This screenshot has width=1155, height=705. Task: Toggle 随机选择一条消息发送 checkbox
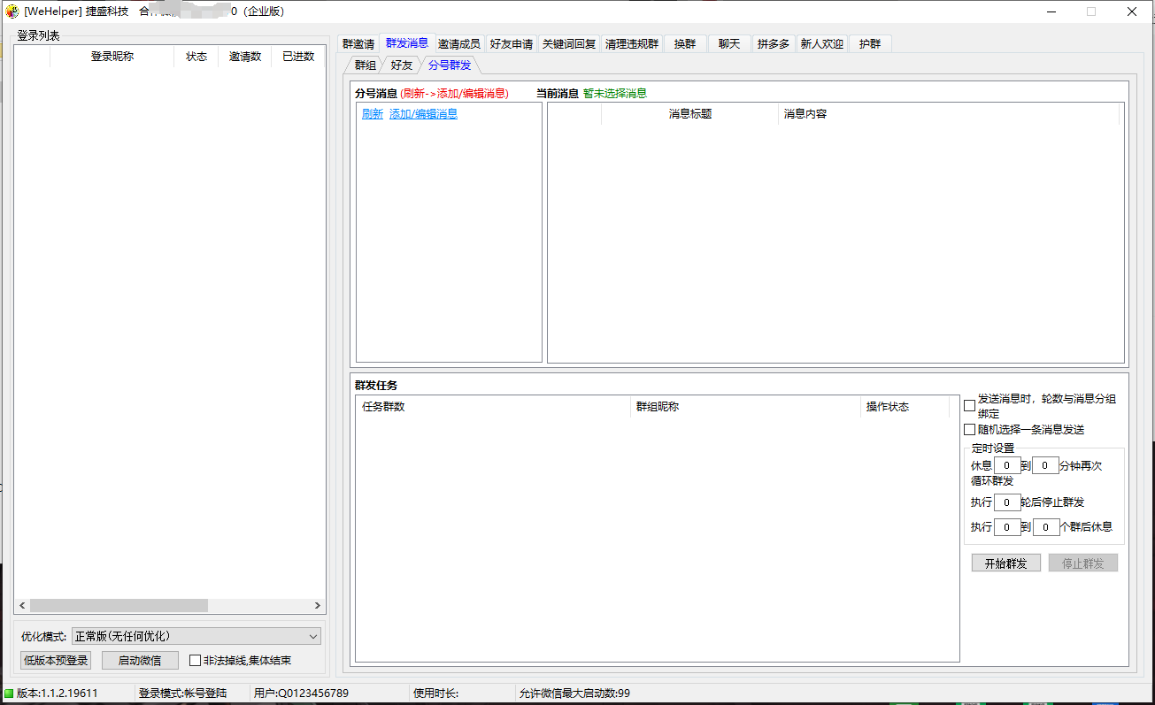(x=970, y=430)
